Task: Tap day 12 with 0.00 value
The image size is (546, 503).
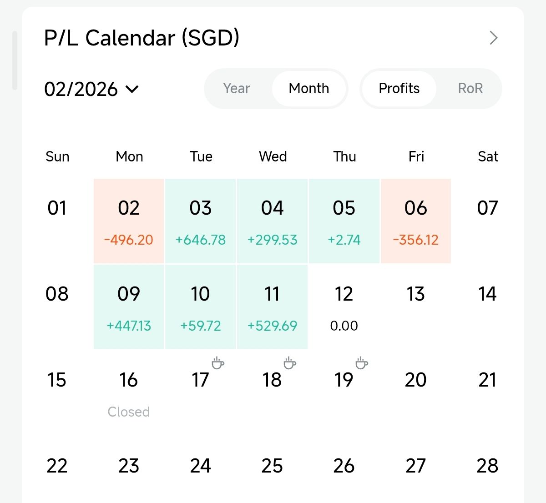Action: 344,307
